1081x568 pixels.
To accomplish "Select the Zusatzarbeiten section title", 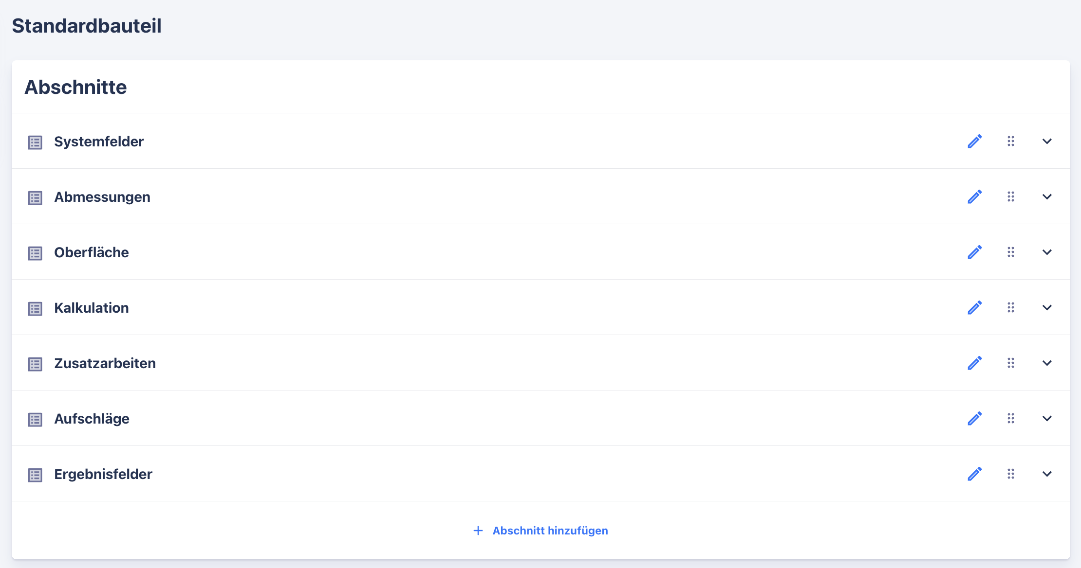I will pos(105,363).
